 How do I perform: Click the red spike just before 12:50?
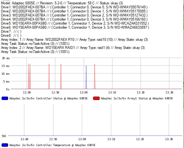(x=49, y=77)
